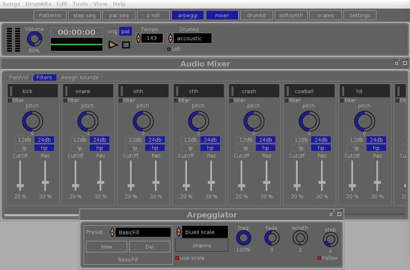
Task: Adjust the cowbell CutOff slider
Action: [297, 176]
